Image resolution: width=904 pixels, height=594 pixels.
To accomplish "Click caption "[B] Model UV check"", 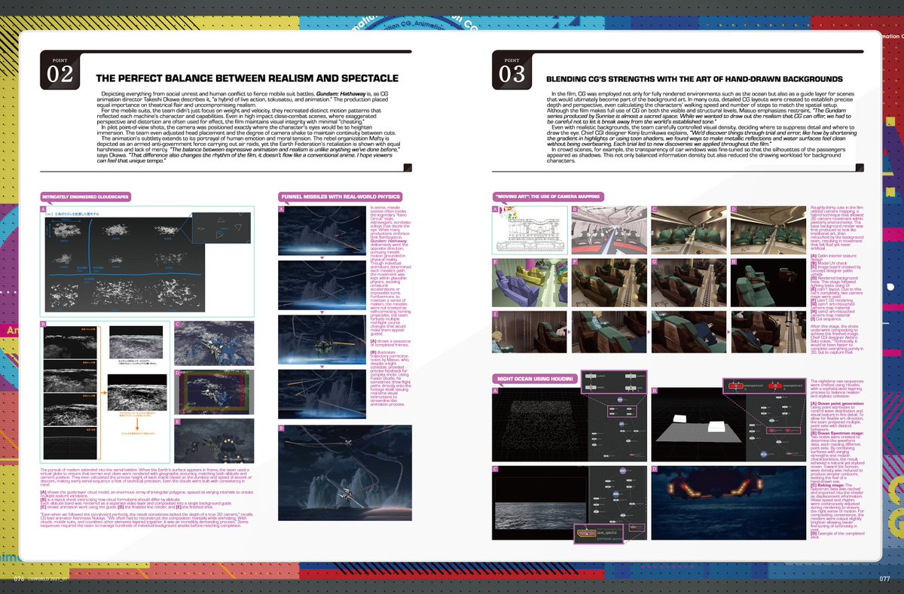I will [827, 264].
